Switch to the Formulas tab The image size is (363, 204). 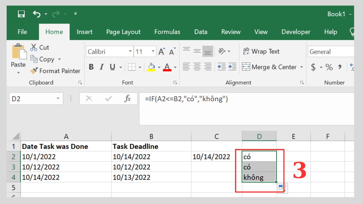[167, 32]
